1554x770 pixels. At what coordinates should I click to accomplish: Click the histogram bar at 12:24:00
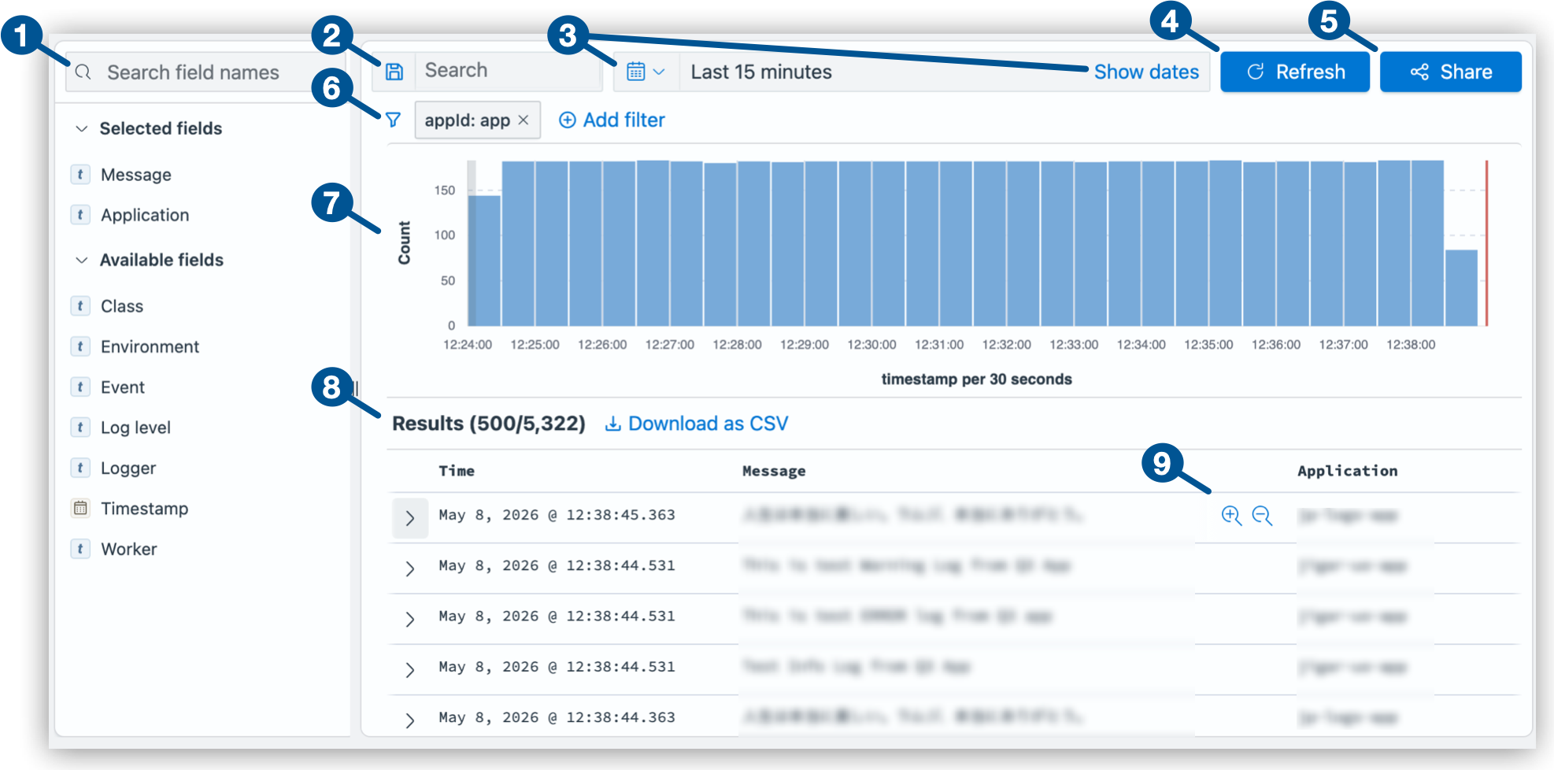coord(484,261)
